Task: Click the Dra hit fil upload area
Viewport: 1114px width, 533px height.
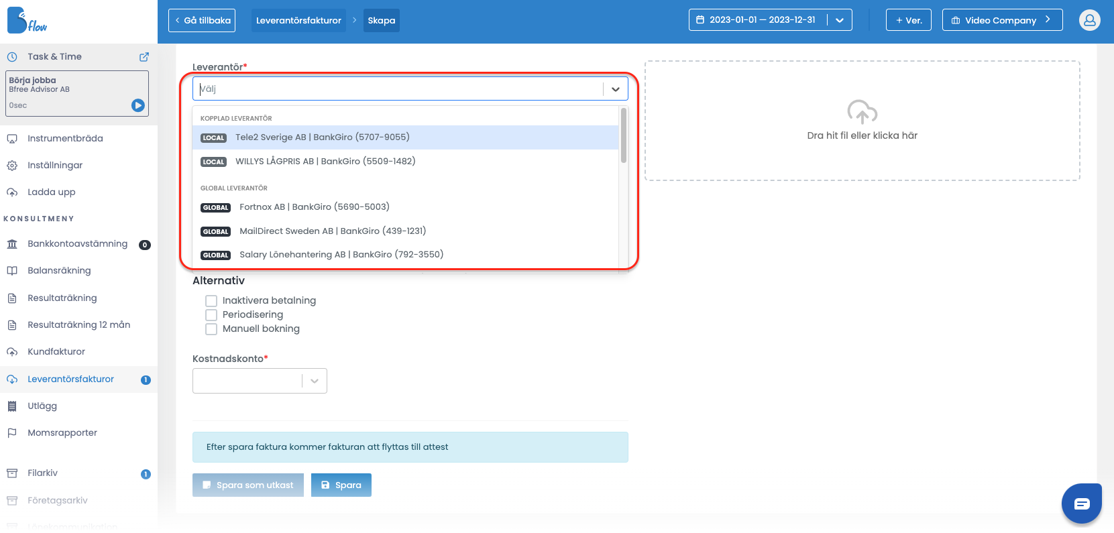Action: pos(862,121)
